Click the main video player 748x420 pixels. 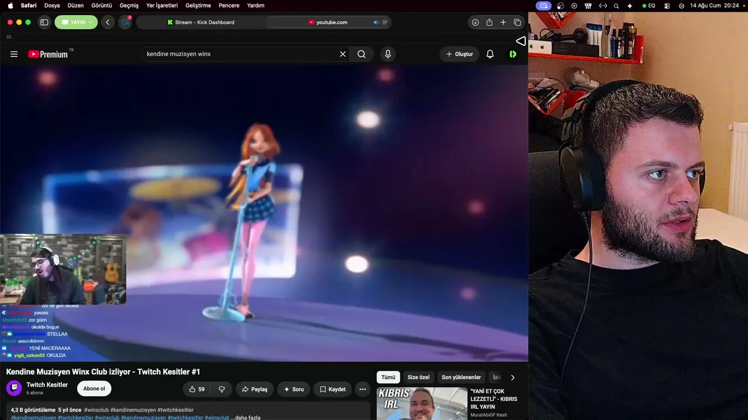click(x=264, y=212)
